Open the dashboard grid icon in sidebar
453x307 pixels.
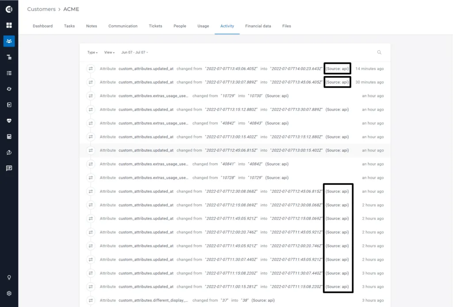tap(9, 25)
